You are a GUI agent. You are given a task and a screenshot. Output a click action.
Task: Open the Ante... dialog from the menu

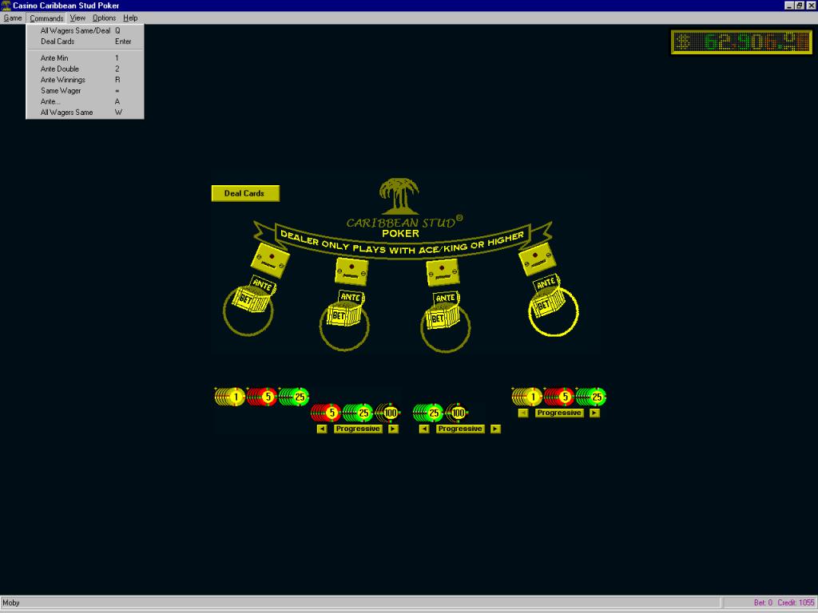(85, 101)
